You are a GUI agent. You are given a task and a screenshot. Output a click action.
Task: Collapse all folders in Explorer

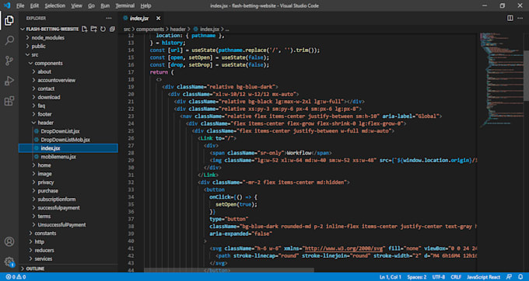(x=112, y=29)
